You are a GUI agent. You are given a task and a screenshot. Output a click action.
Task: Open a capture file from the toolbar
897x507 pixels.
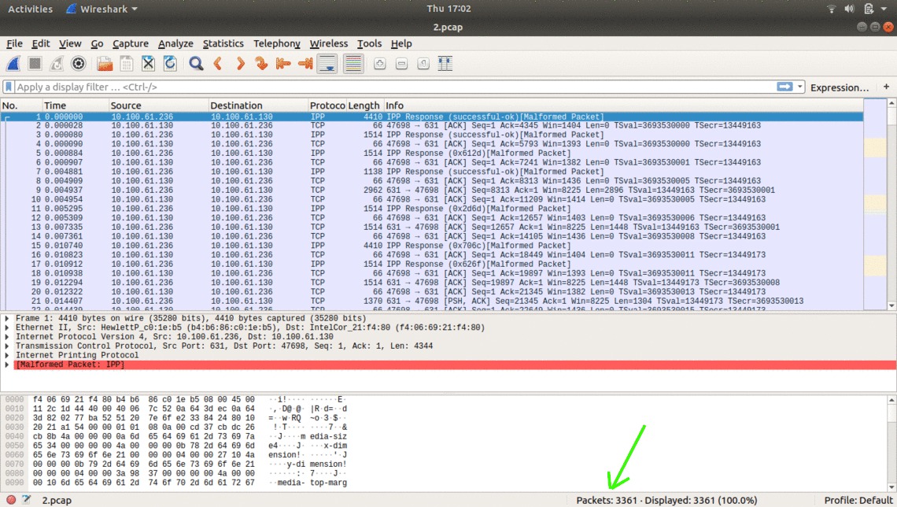[x=105, y=64]
